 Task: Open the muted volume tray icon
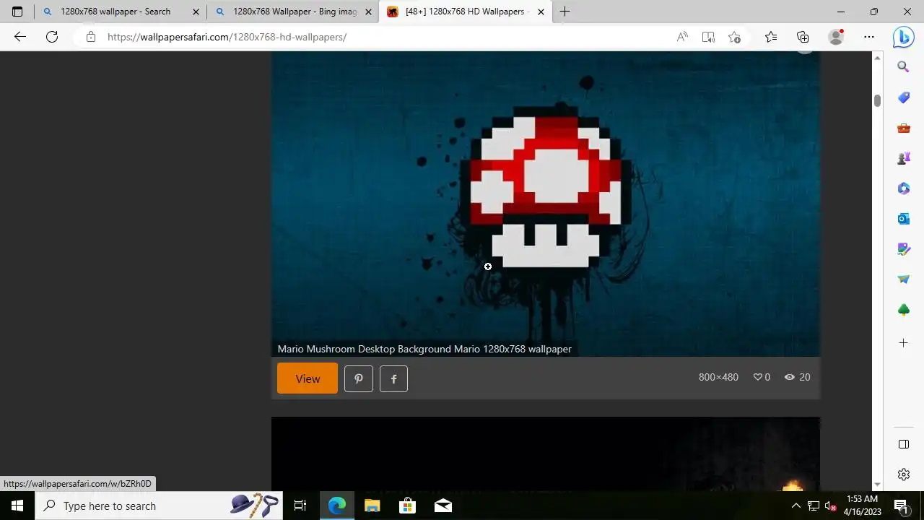(x=830, y=506)
